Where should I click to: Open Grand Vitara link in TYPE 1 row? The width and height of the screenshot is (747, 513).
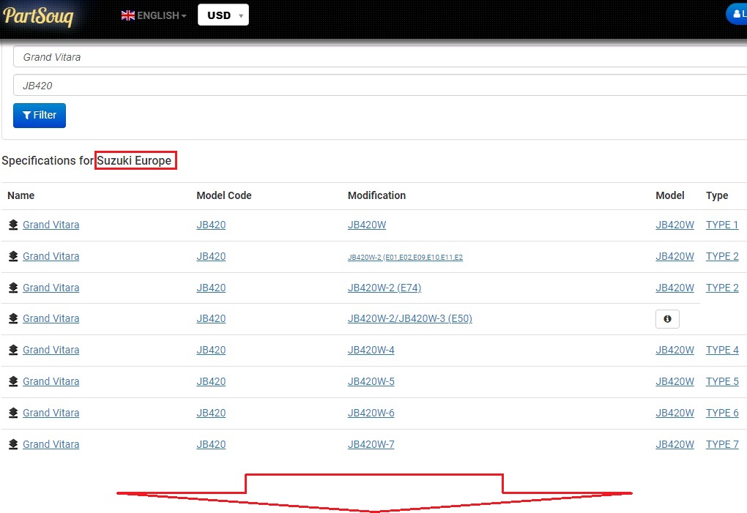[x=51, y=225]
